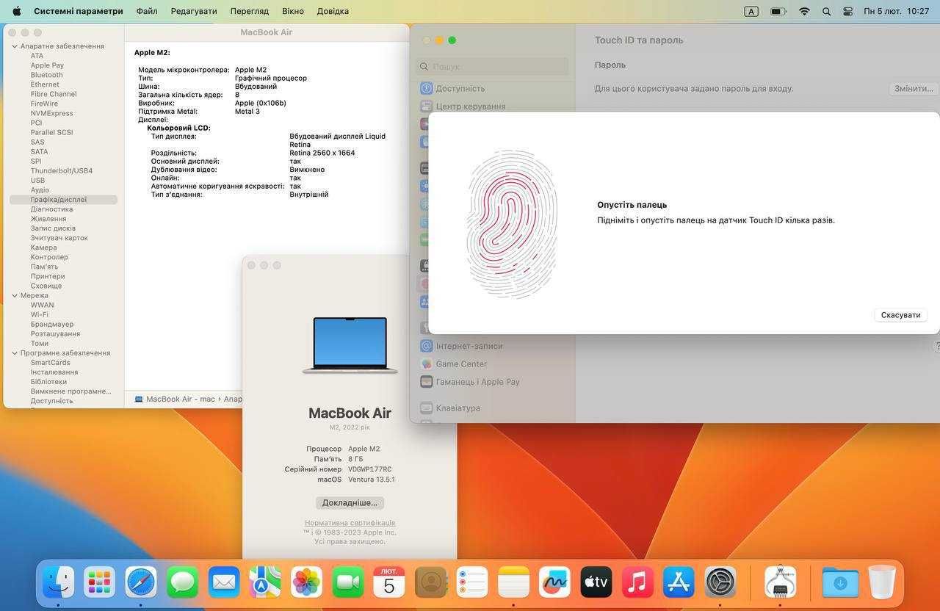Select Інсталювання in software list
The image size is (940, 611).
[54, 372]
